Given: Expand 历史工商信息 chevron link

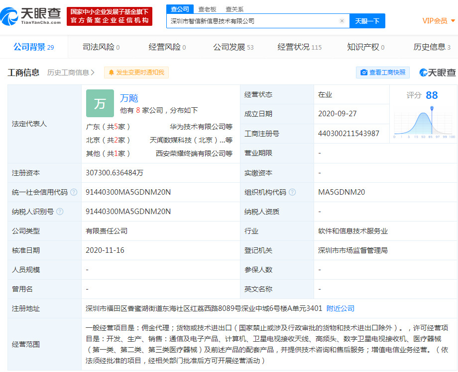Looking at the screenshot, I should coord(71,73).
